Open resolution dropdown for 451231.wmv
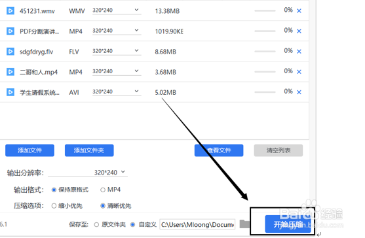365x238 pixels. click(x=117, y=10)
